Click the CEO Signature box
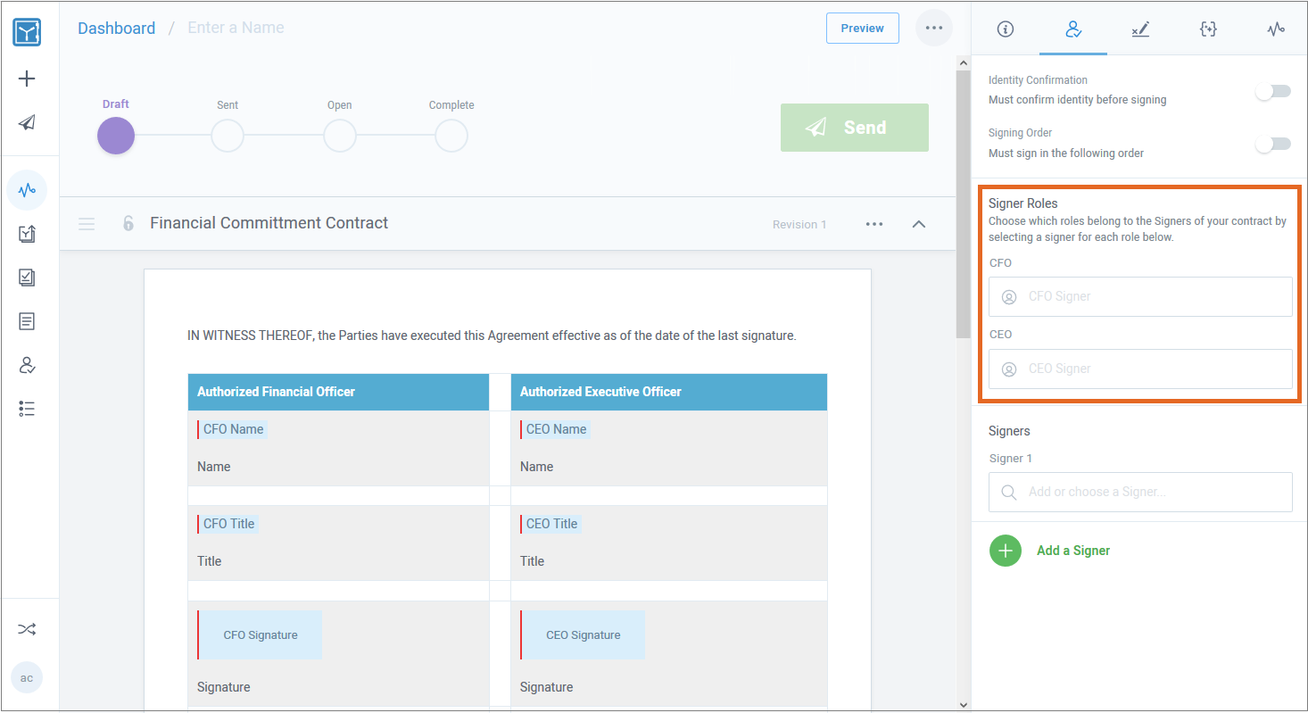Image resolution: width=1308 pixels, height=713 pixels. click(583, 635)
